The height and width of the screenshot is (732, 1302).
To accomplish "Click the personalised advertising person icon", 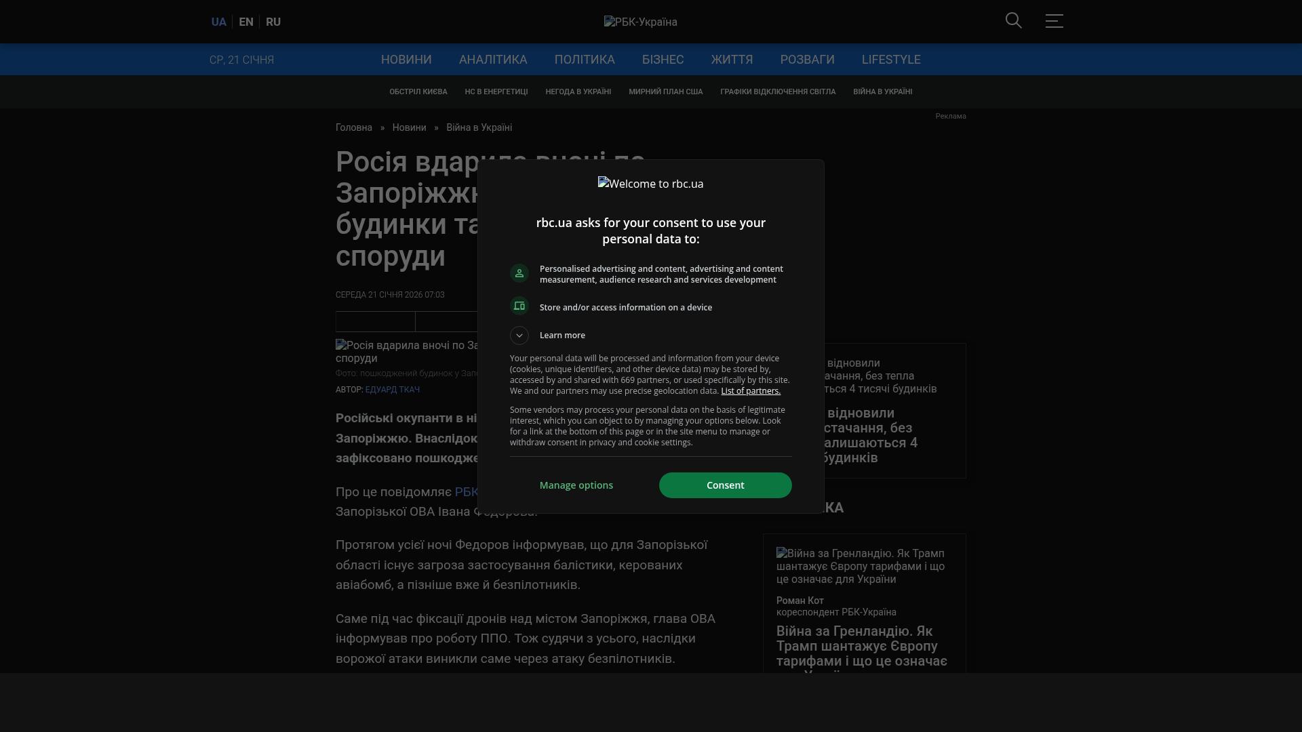I will 519,273.
